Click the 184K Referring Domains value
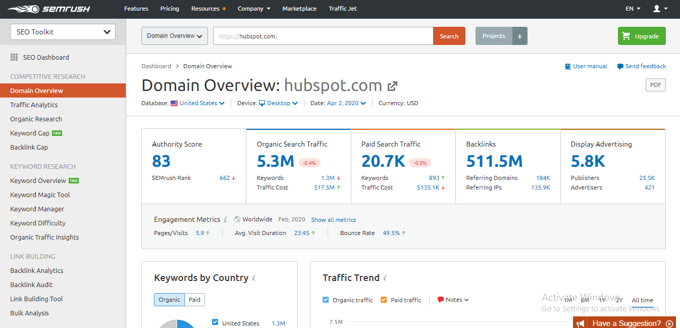Screen dimensions: 680x328 tap(543, 178)
